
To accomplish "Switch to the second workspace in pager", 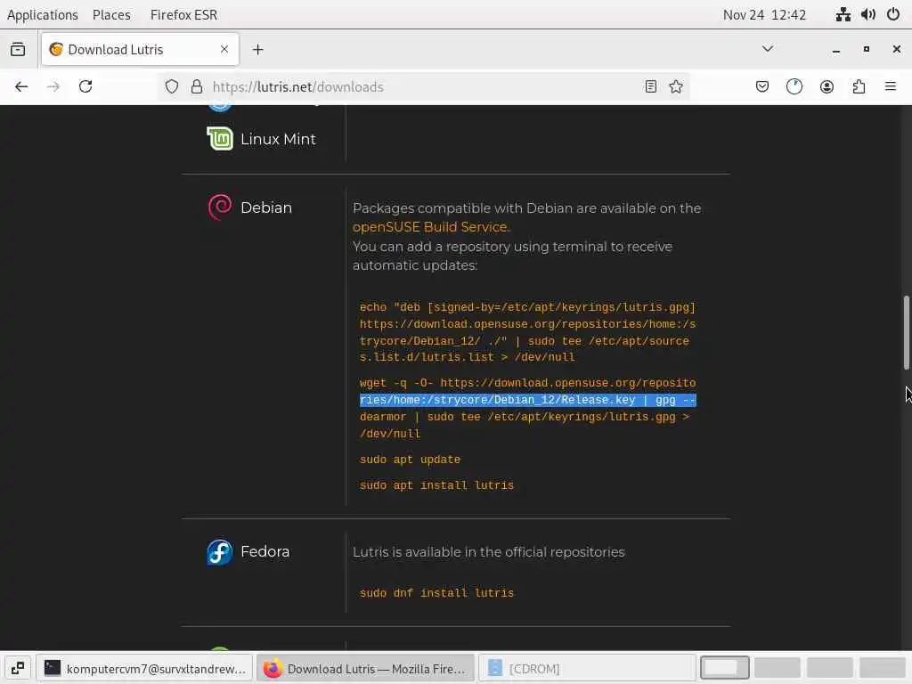I will (777, 668).
